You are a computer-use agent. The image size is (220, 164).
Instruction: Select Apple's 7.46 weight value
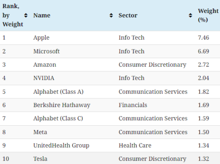(203, 37)
